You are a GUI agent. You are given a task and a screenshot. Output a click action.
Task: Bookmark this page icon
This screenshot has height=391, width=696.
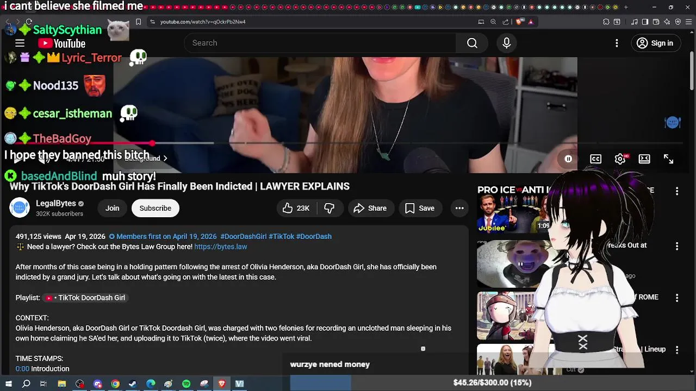(x=138, y=22)
